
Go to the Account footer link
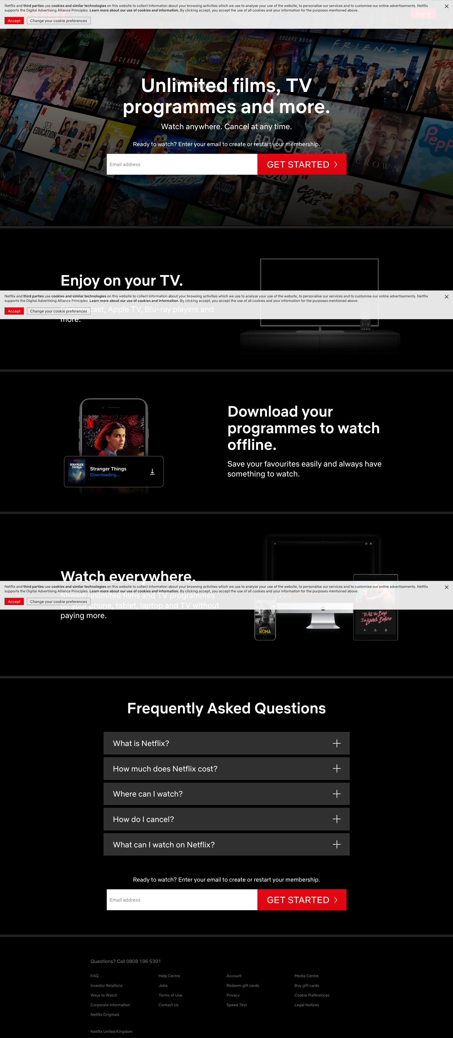click(x=234, y=976)
